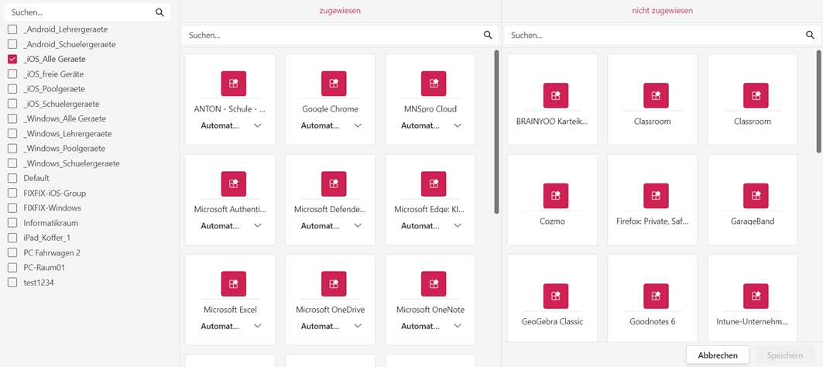Uncheck the _iOS_Alle Geraete checkbox
The image size is (823, 367).
pos(12,59)
